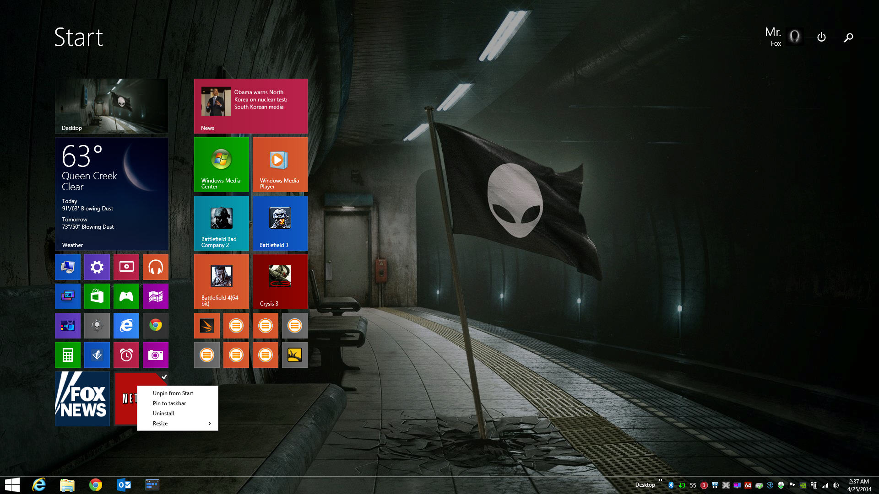
Task: Open the yellow game icon tile
Action: (x=294, y=354)
